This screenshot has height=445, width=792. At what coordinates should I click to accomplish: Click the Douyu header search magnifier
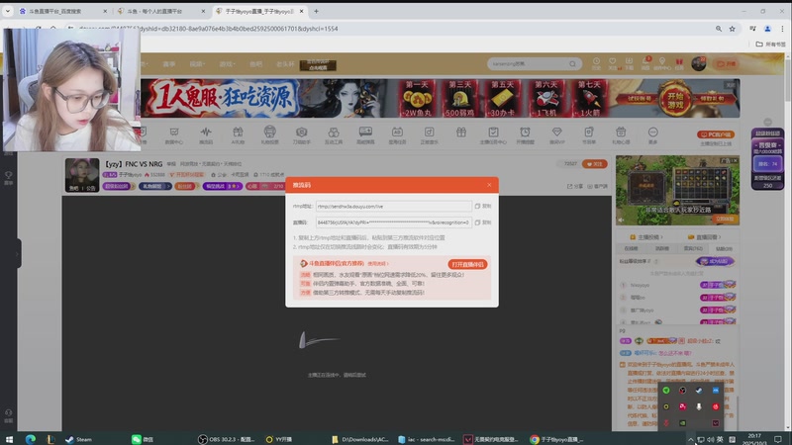point(572,64)
